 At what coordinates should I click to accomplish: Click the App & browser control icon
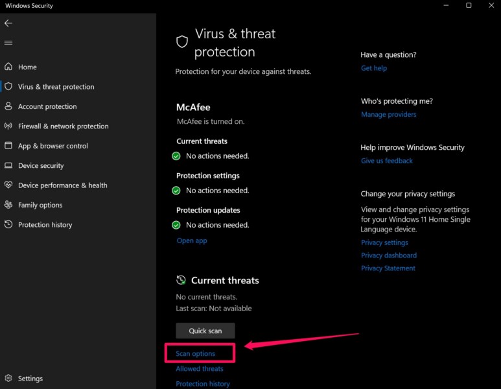(x=8, y=146)
